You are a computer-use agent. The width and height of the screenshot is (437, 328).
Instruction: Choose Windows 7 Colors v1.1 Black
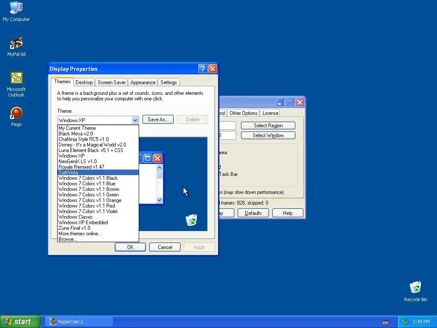point(98,178)
